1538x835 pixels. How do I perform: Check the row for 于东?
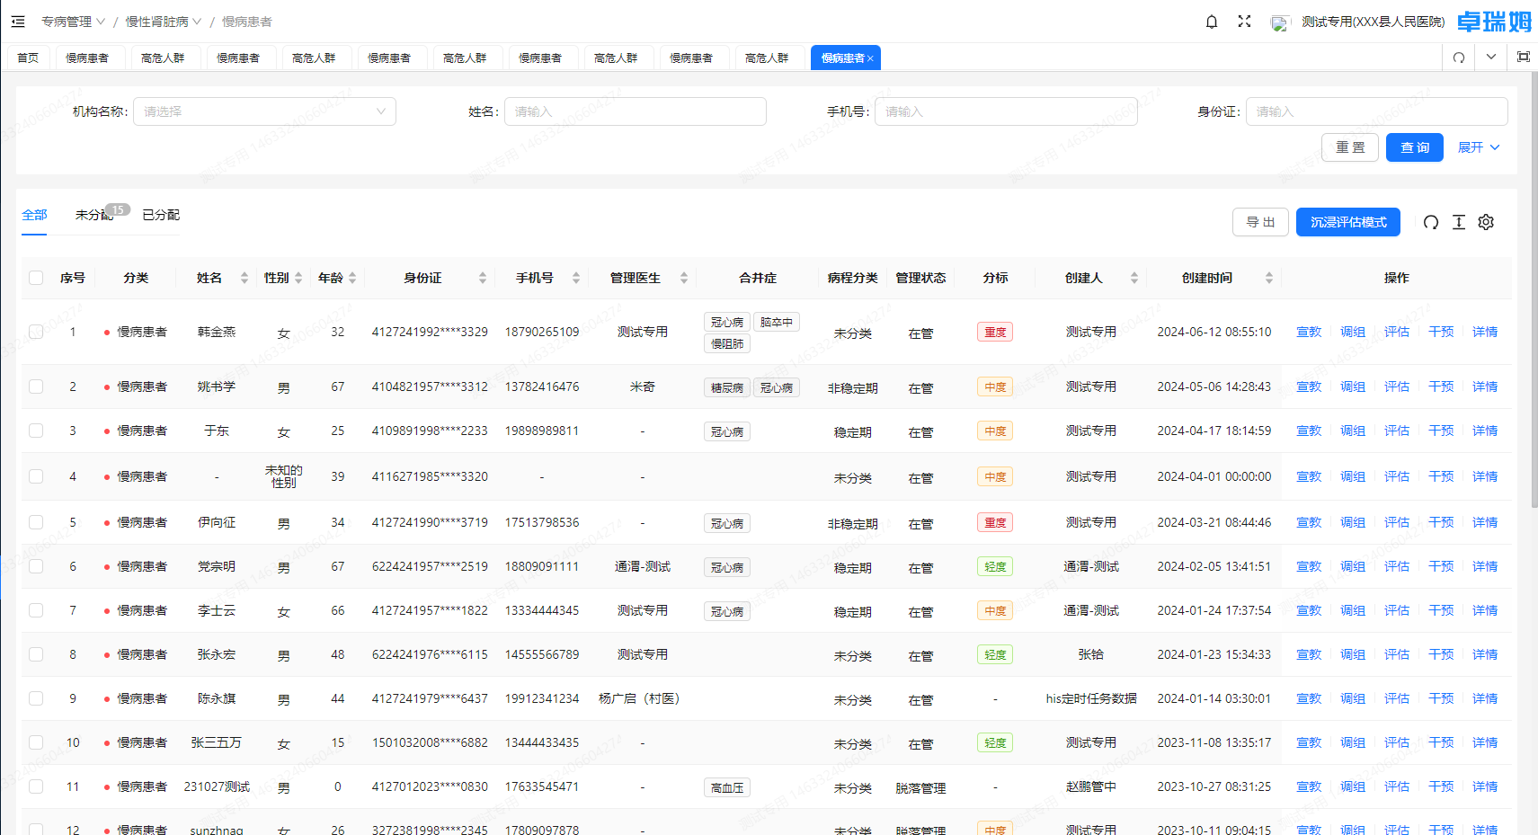pyautogui.click(x=36, y=431)
